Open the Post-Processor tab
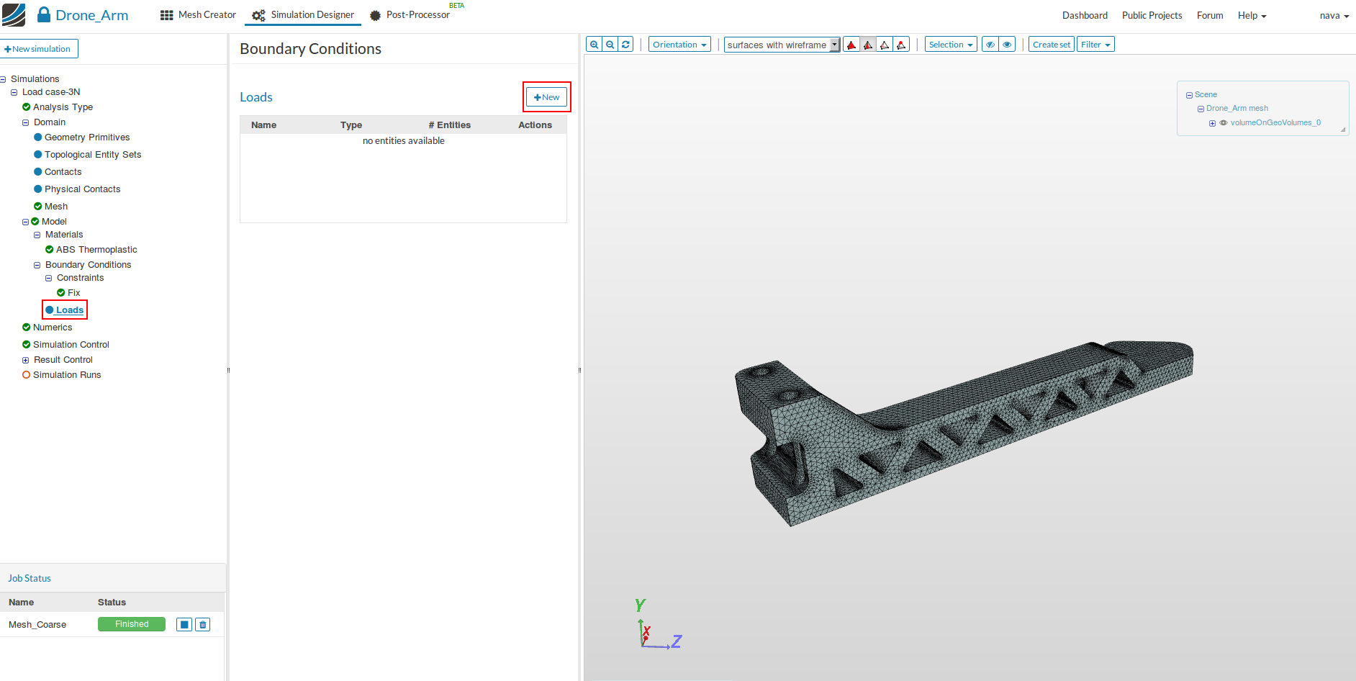The width and height of the screenshot is (1356, 681). pos(410,15)
